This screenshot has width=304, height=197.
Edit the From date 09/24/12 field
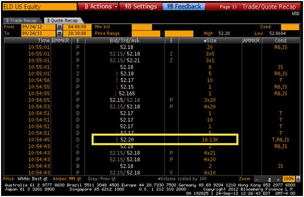coord(38,27)
